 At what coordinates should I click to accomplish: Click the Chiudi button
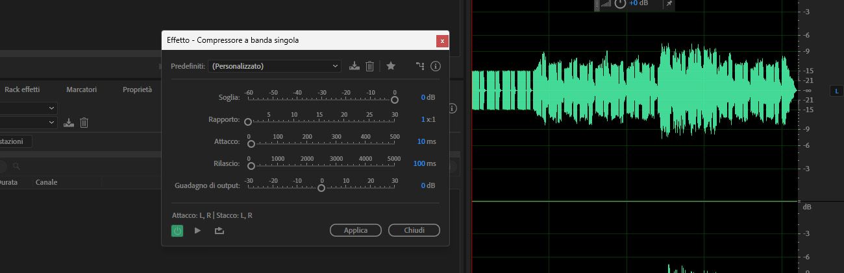pyautogui.click(x=414, y=230)
